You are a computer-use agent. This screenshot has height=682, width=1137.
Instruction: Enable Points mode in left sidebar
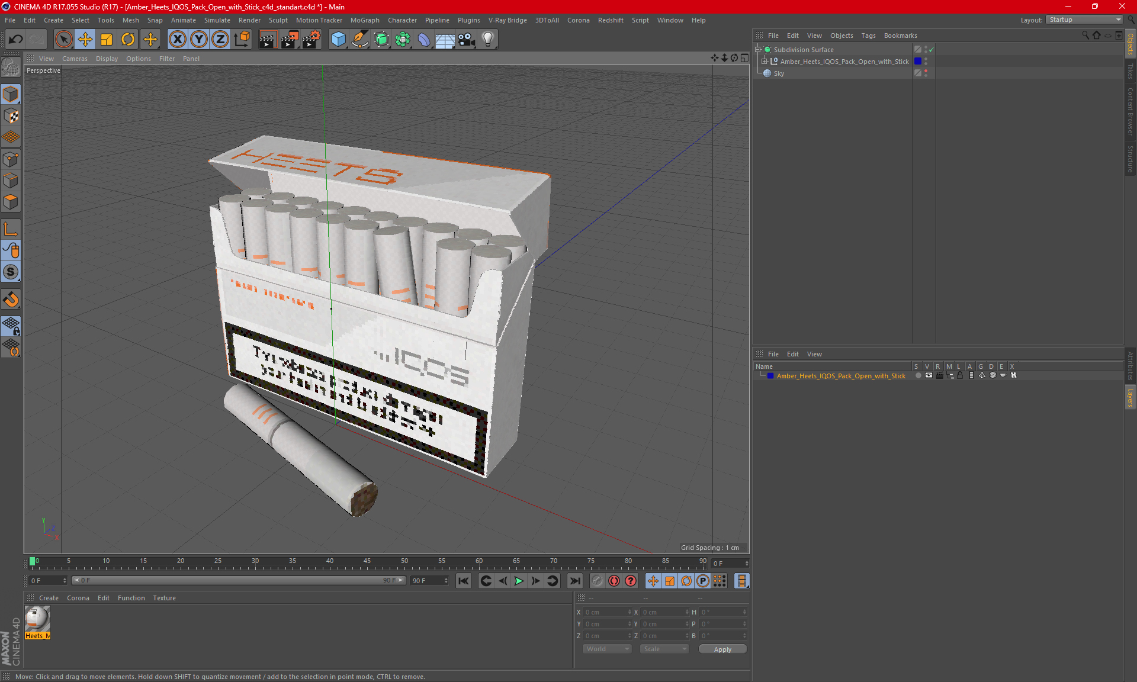[x=11, y=159]
